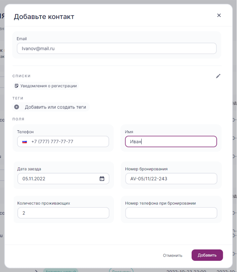Close the Добавьте контакт dialog

click(x=219, y=15)
